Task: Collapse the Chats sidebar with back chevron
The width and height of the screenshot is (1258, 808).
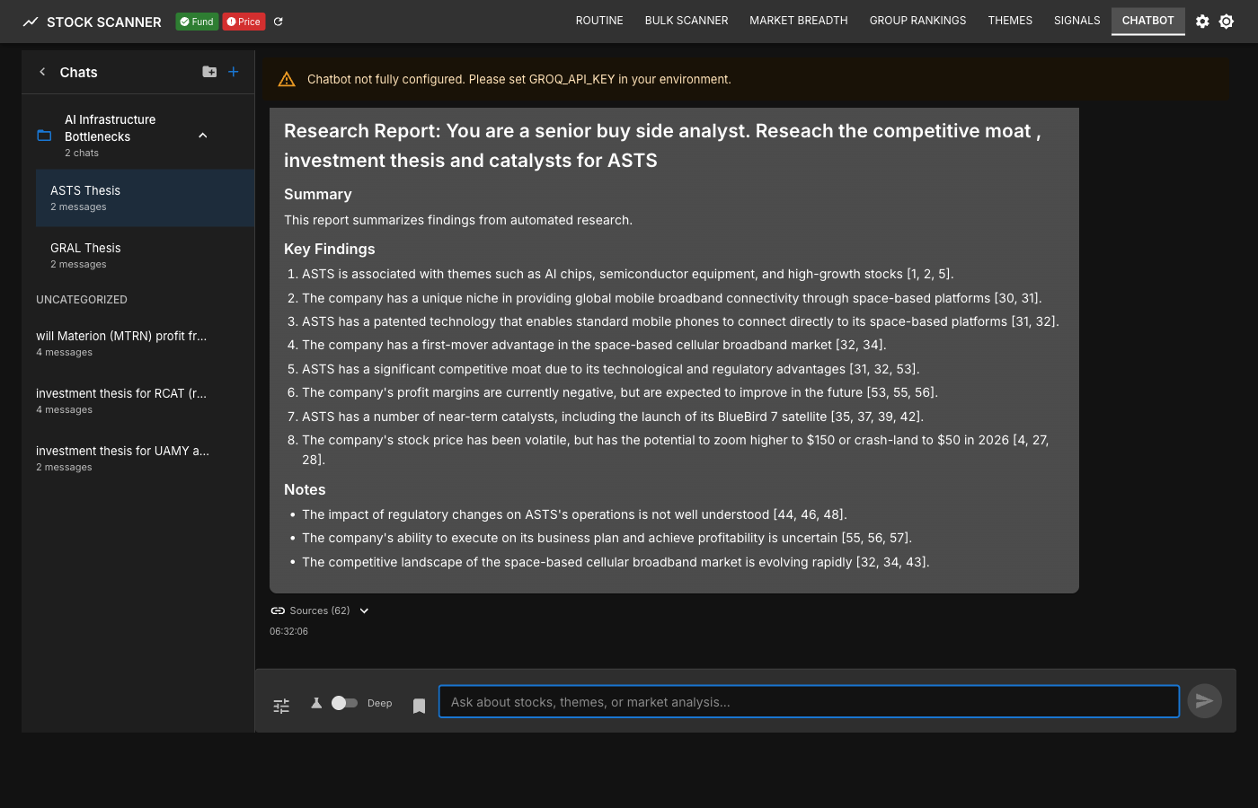Action: tap(42, 72)
